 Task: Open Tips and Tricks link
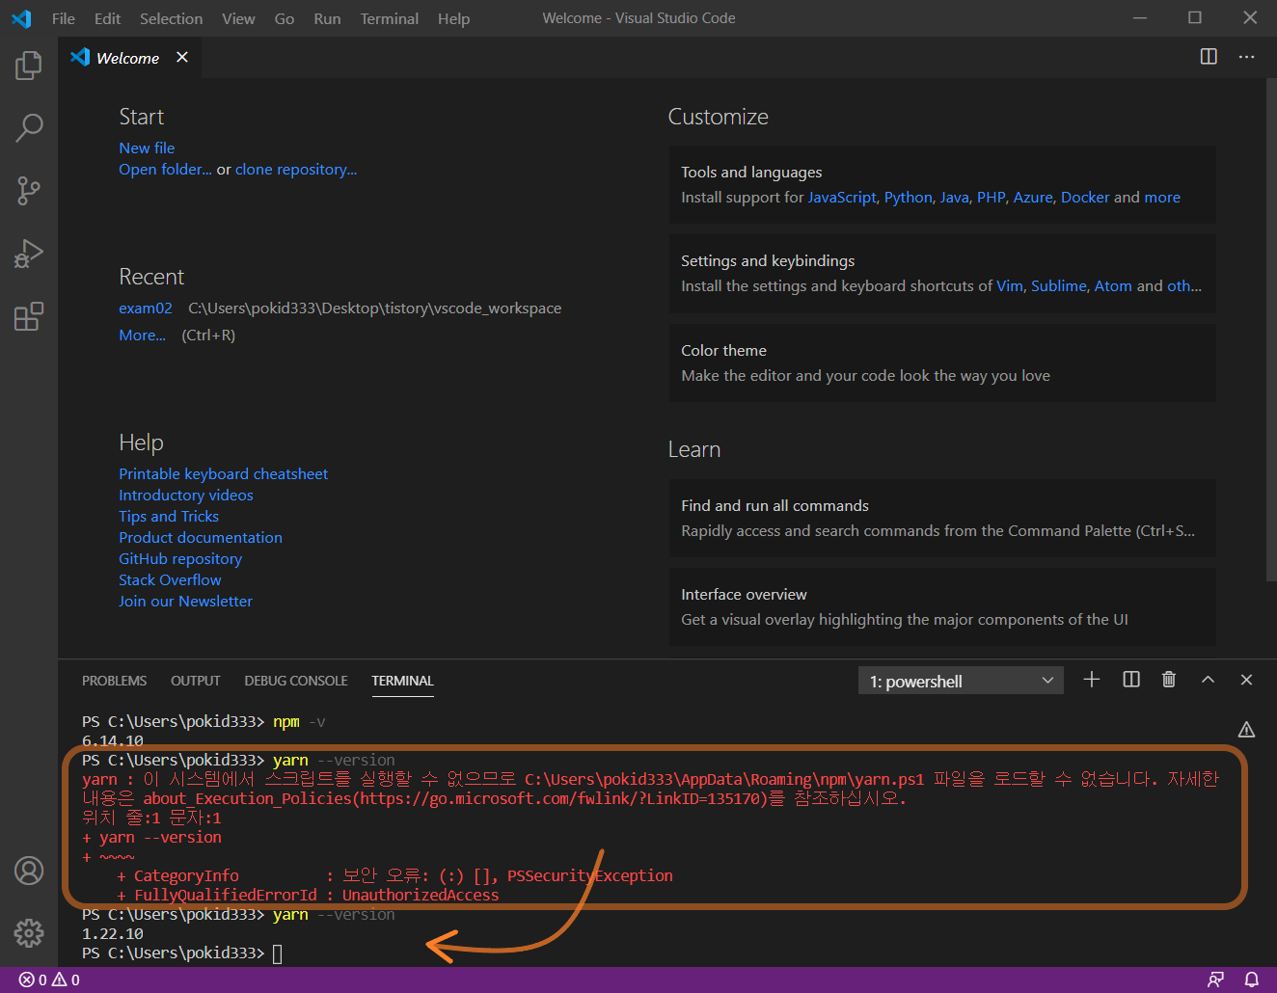pyautogui.click(x=169, y=516)
